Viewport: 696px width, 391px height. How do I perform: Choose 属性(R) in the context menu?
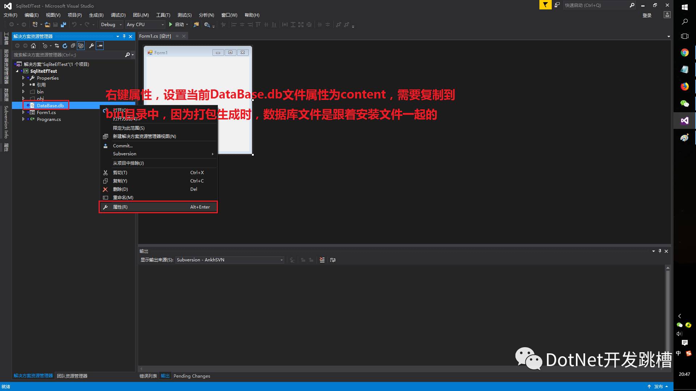coord(158,207)
